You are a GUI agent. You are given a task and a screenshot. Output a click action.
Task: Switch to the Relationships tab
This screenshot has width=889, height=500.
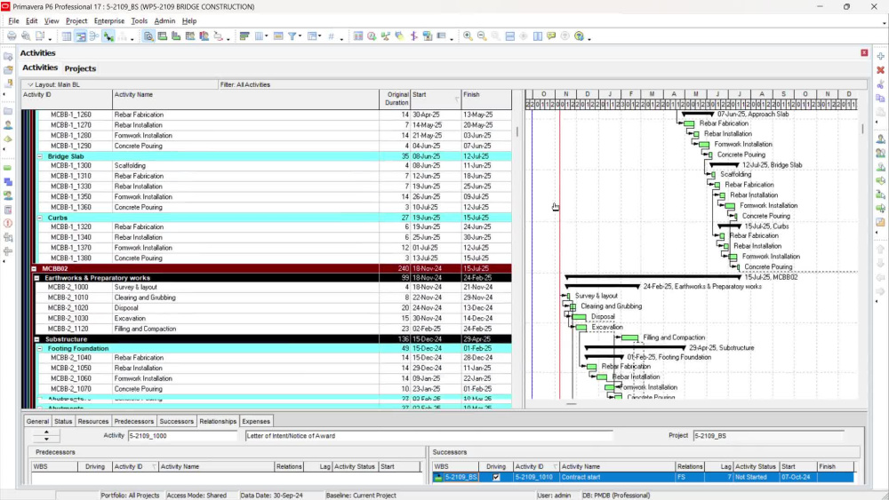point(218,421)
